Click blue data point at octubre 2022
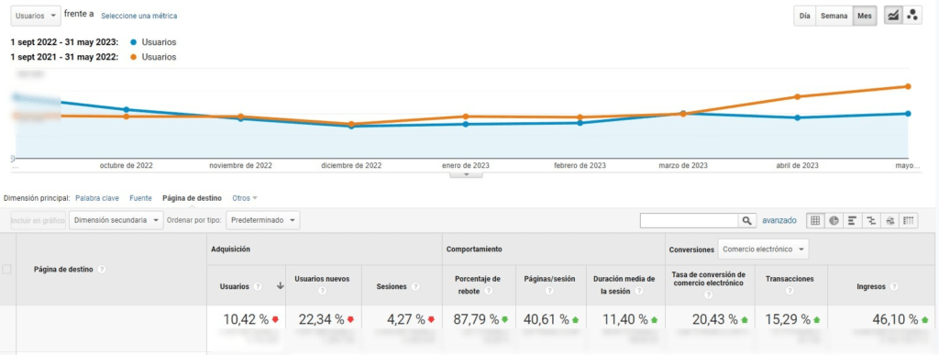This screenshot has width=939, height=355. [126, 109]
